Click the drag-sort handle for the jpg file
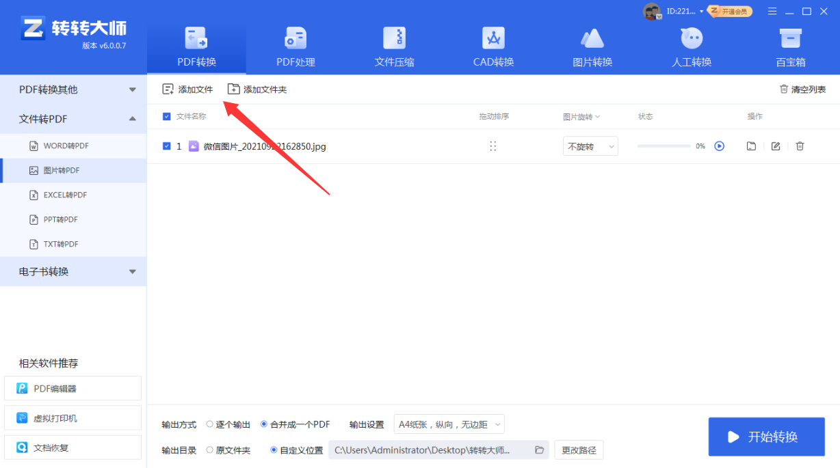Screen dimensions: 840x468 [493, 146]
